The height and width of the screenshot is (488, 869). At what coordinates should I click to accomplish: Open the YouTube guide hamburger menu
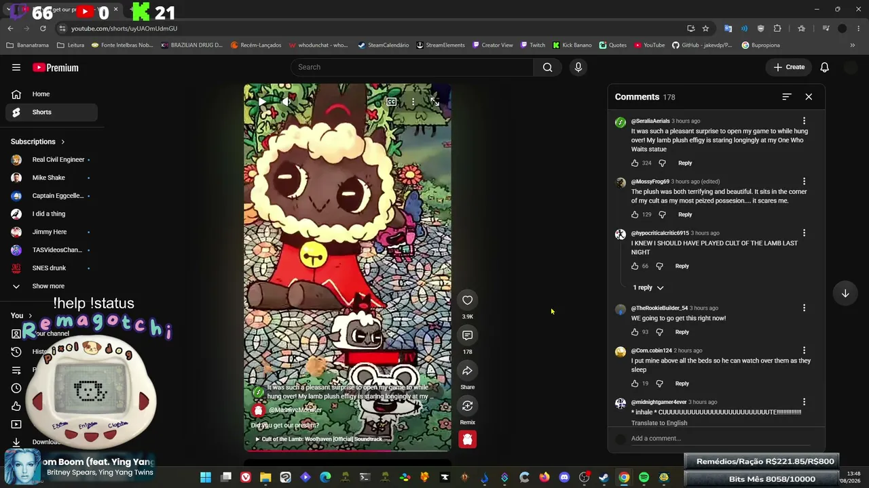click(x=16, y=67)
